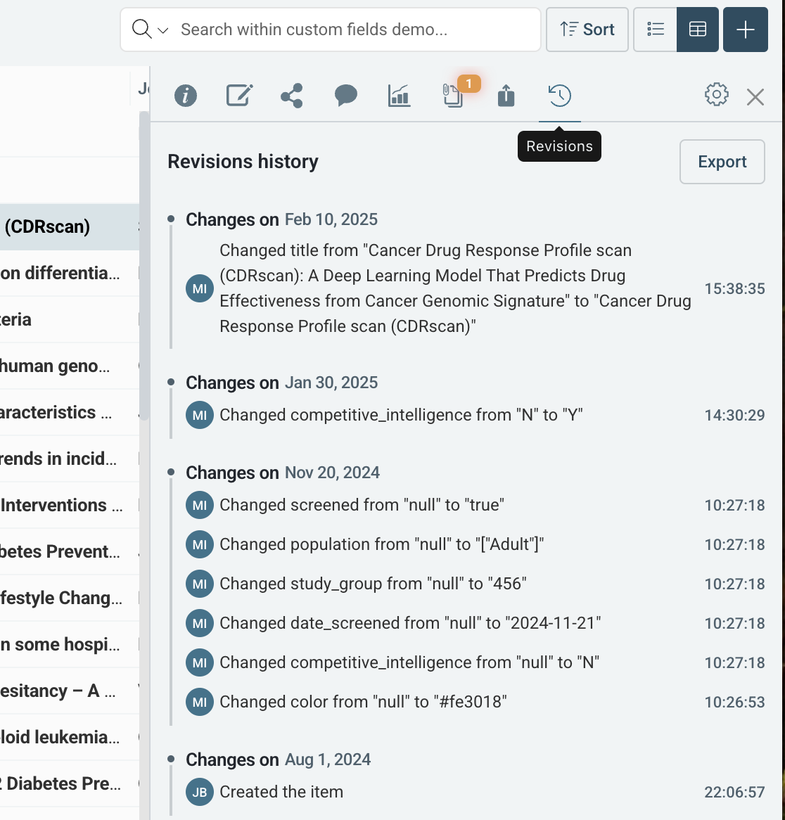This screenshot has height=820, width=785.
Task: Click MI avatar on Jan 30 revision
Action: coord(200,415)
